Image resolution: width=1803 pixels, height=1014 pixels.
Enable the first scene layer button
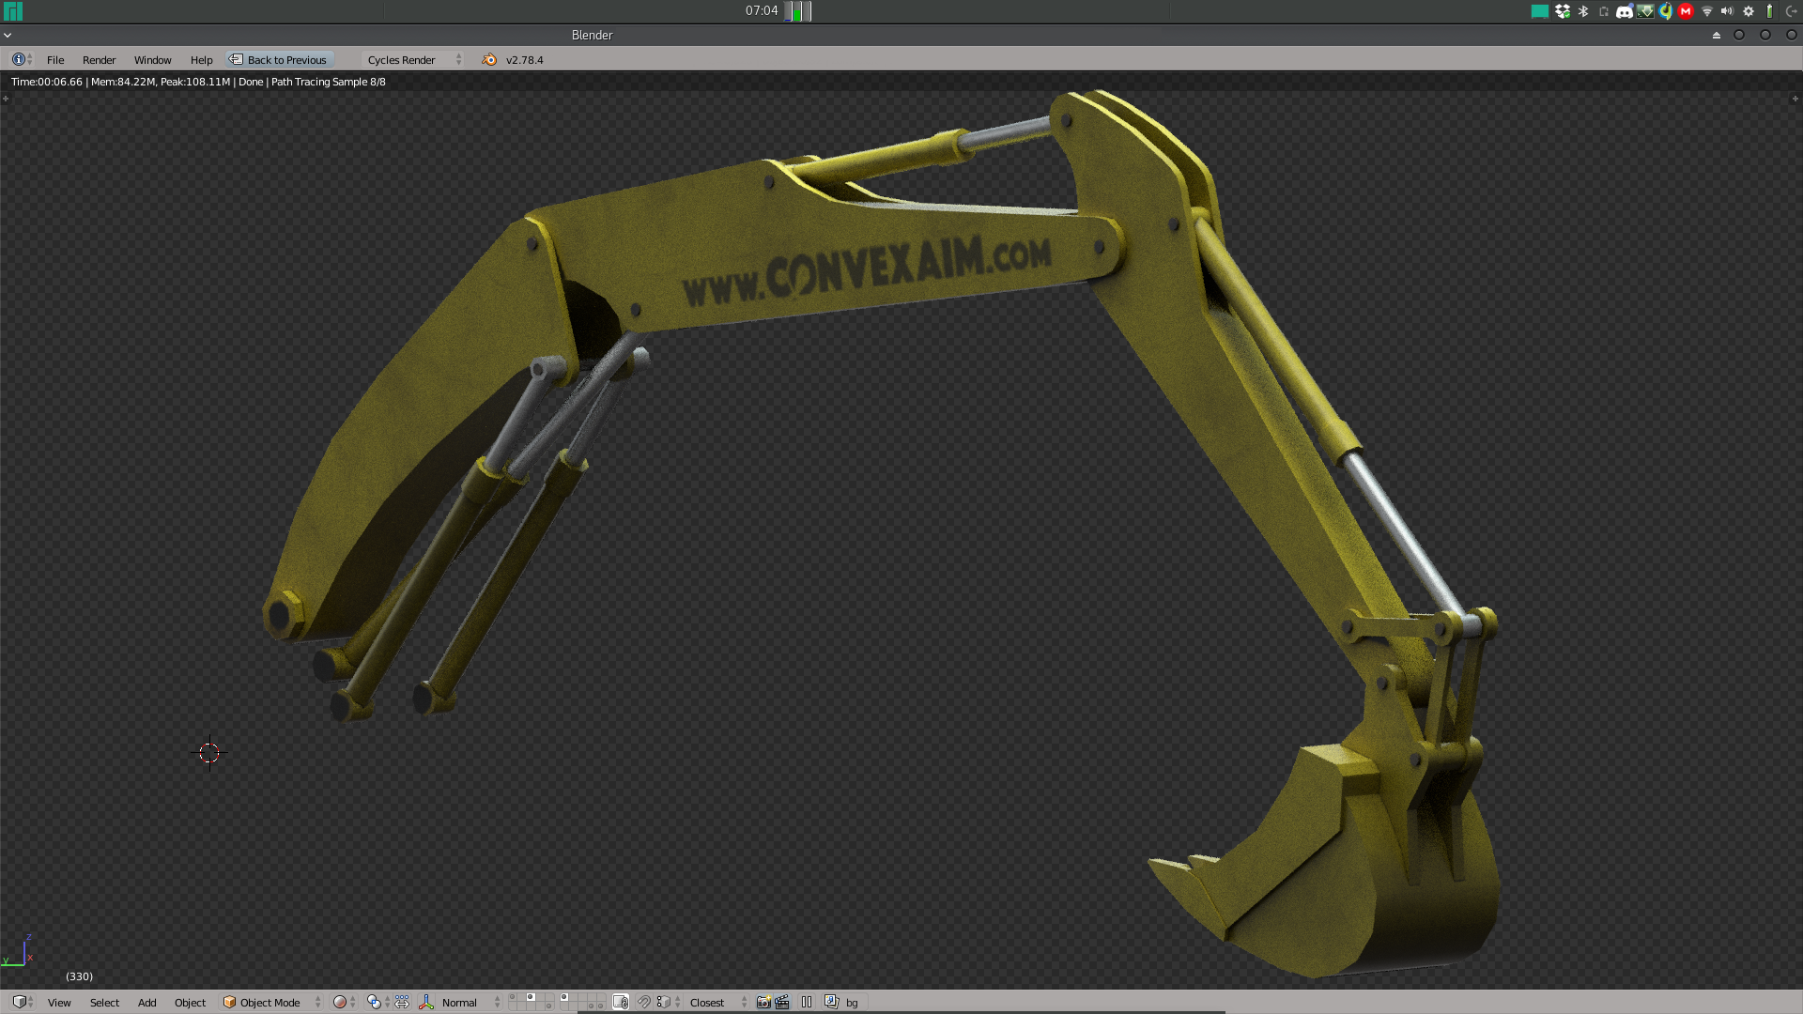tap(513, 997)
